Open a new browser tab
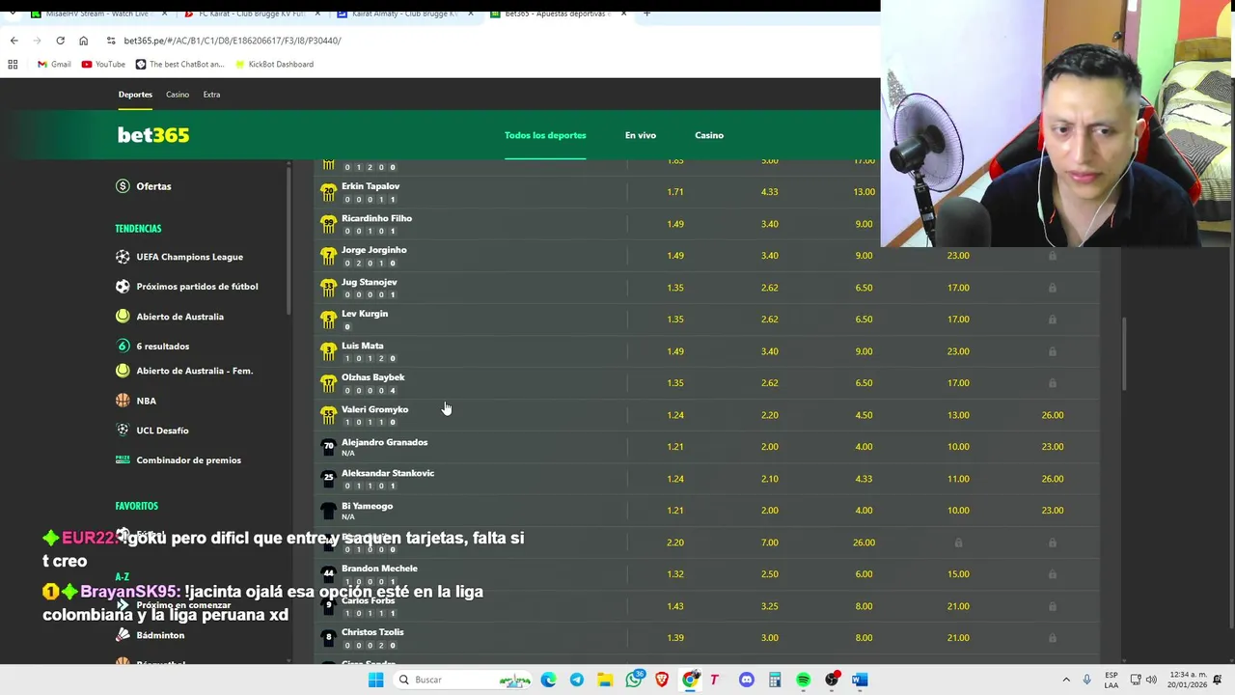 coord(646,14)
